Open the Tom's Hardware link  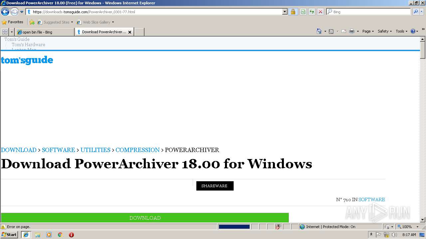click(28, 44)
